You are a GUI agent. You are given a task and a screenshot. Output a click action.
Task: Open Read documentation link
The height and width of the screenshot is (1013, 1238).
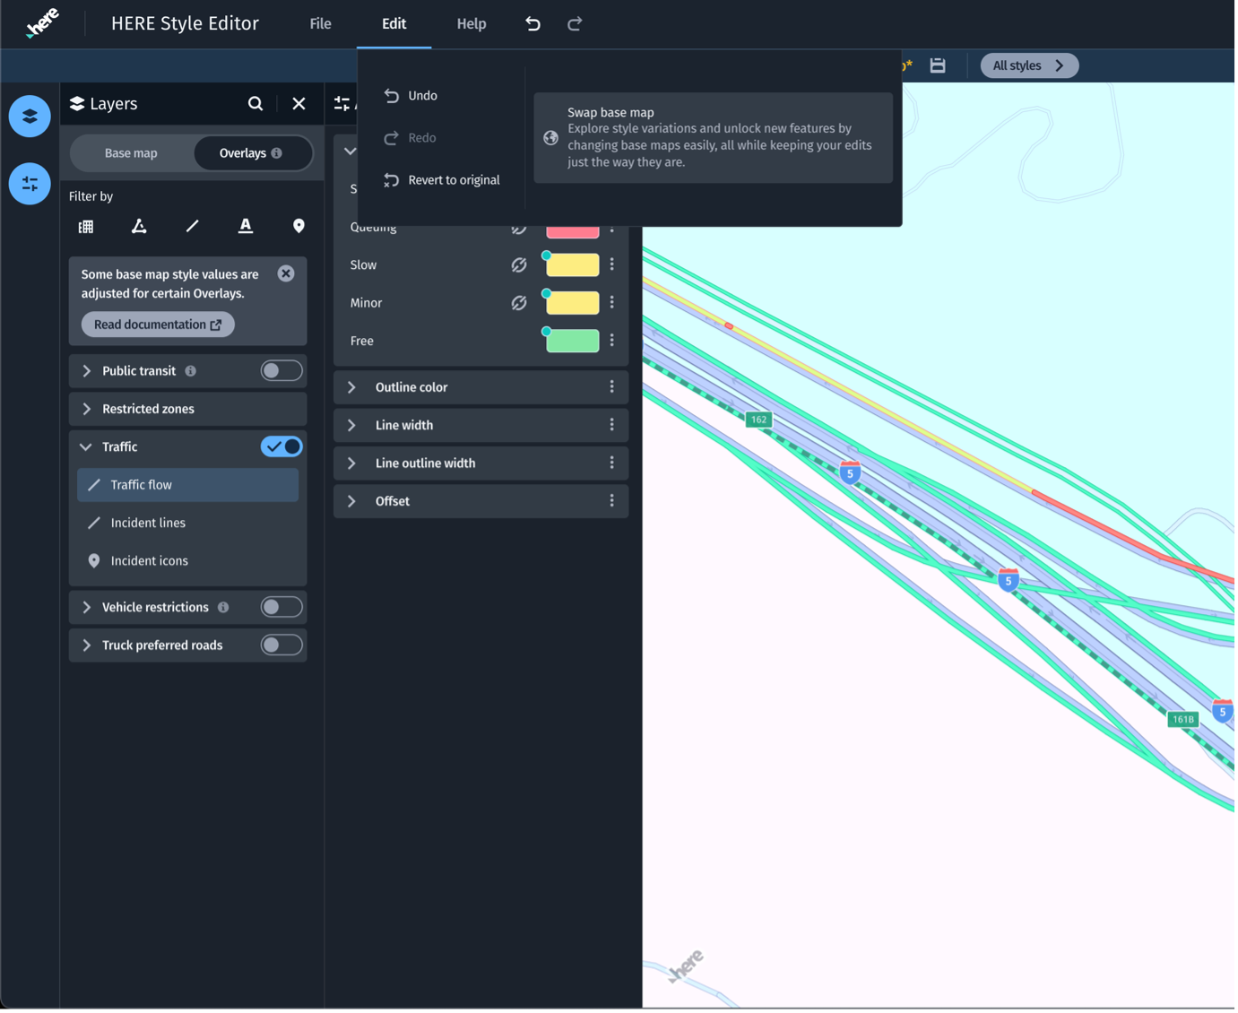coord(158,325)
